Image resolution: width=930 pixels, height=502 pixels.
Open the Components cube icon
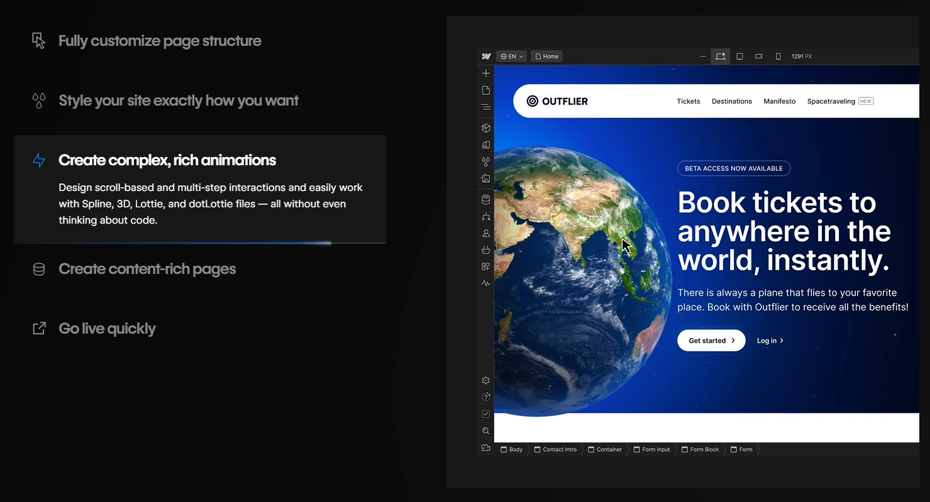click(x=485, y=128)
